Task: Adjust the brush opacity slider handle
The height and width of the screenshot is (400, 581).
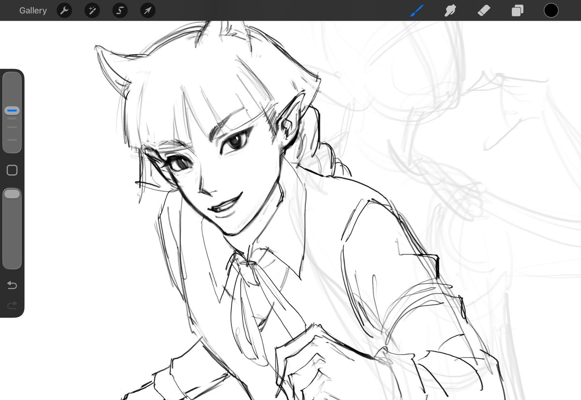Action: click(x=12, y=193)
